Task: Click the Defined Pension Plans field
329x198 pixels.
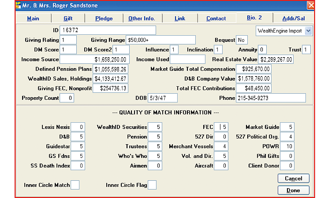Action: [x=110, y=69]
